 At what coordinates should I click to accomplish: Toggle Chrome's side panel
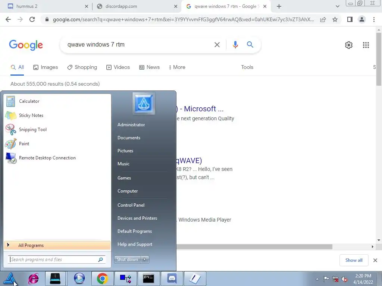[350, 19]
